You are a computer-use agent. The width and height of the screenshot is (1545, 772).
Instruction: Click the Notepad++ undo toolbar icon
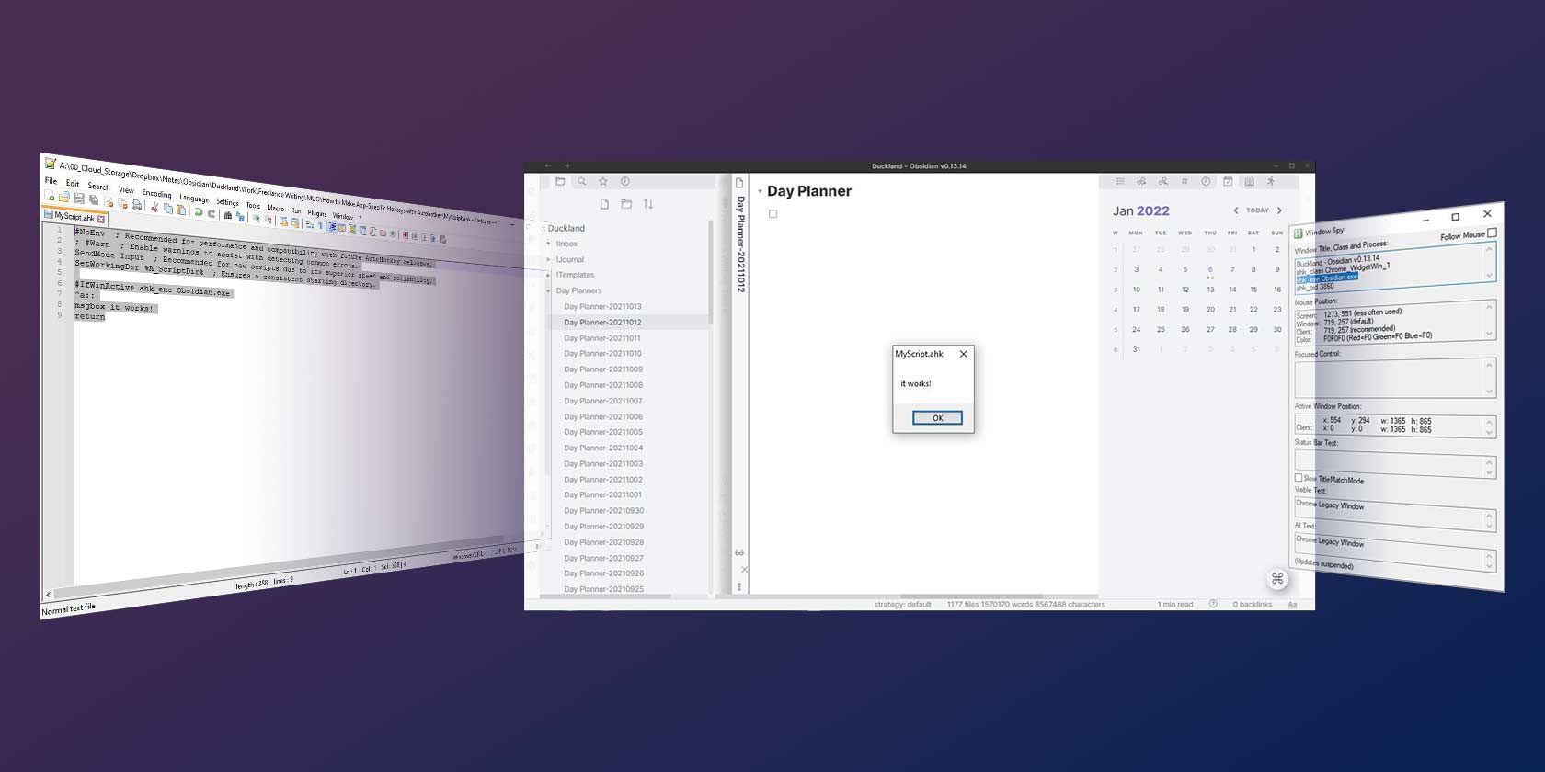click(x=198, y=211)
